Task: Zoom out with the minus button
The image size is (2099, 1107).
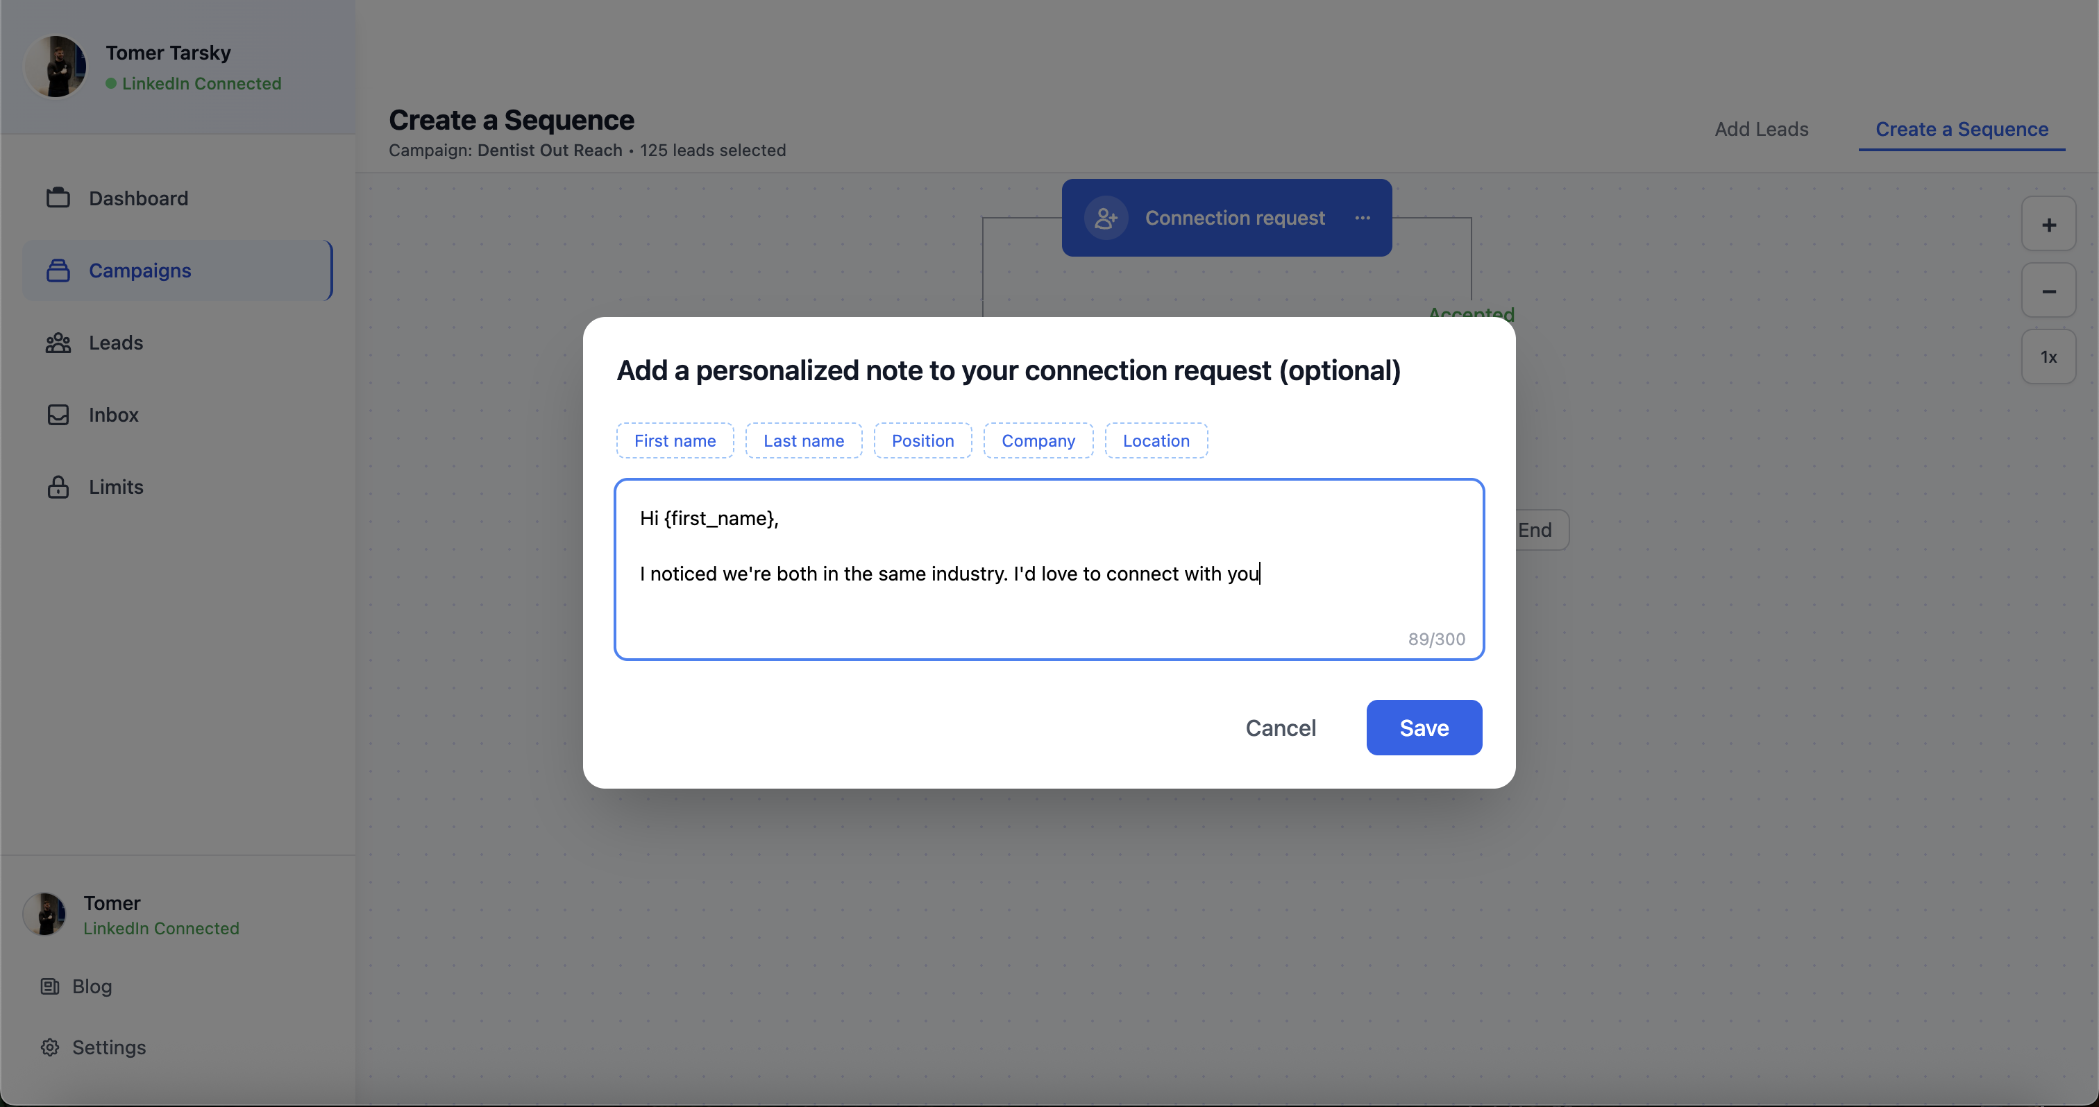Action: coord(2048,291)
